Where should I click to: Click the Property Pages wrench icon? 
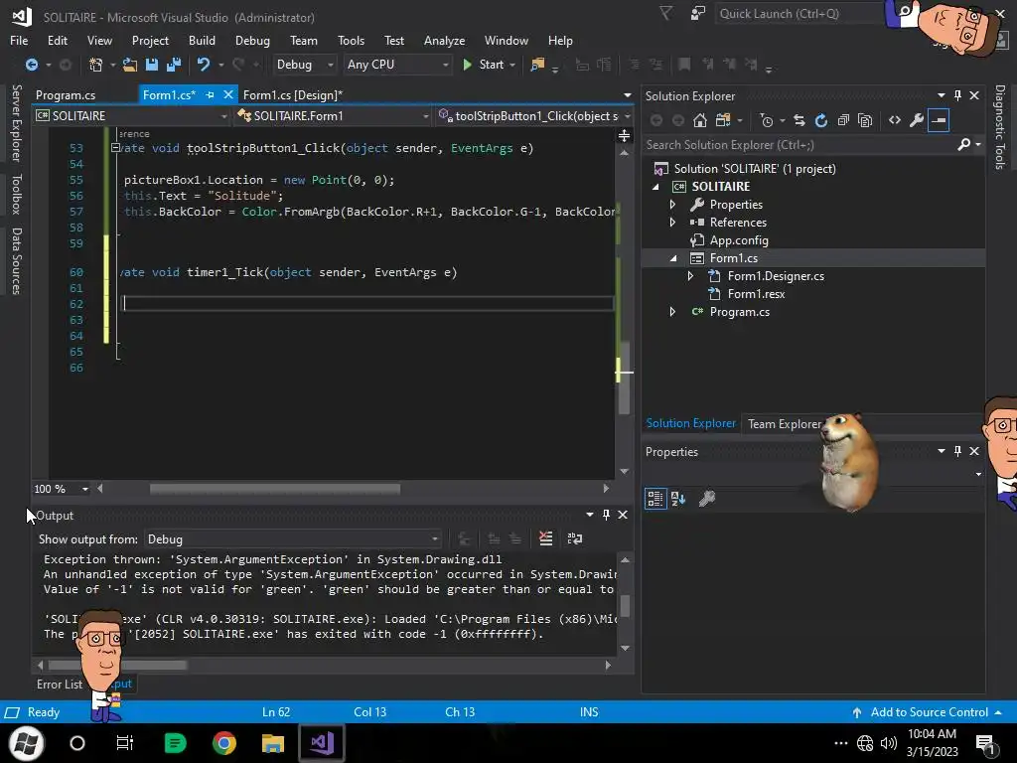pos(706,499)
